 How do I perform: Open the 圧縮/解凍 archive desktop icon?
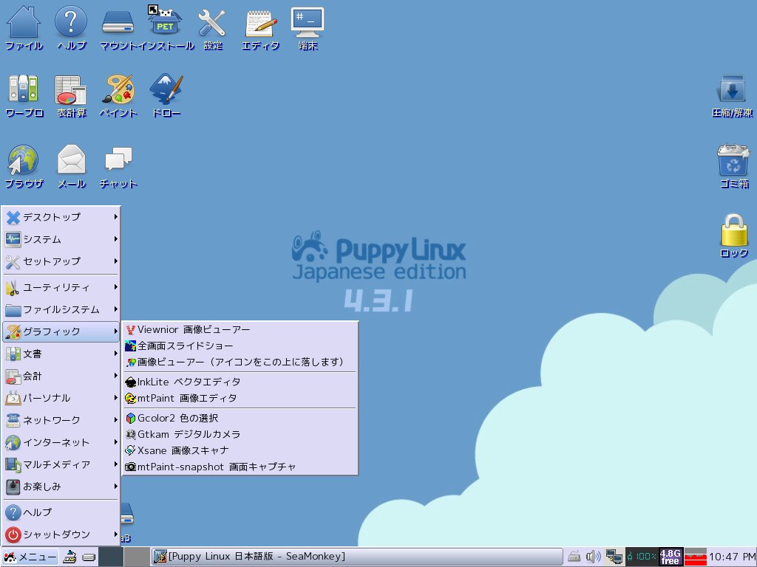coord(733,95)
